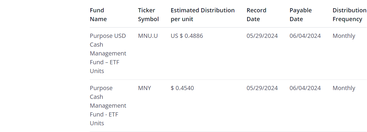367x132 pixels.
Task: Select Monthly frequency in the MNY row
Action: coord(344,88)
